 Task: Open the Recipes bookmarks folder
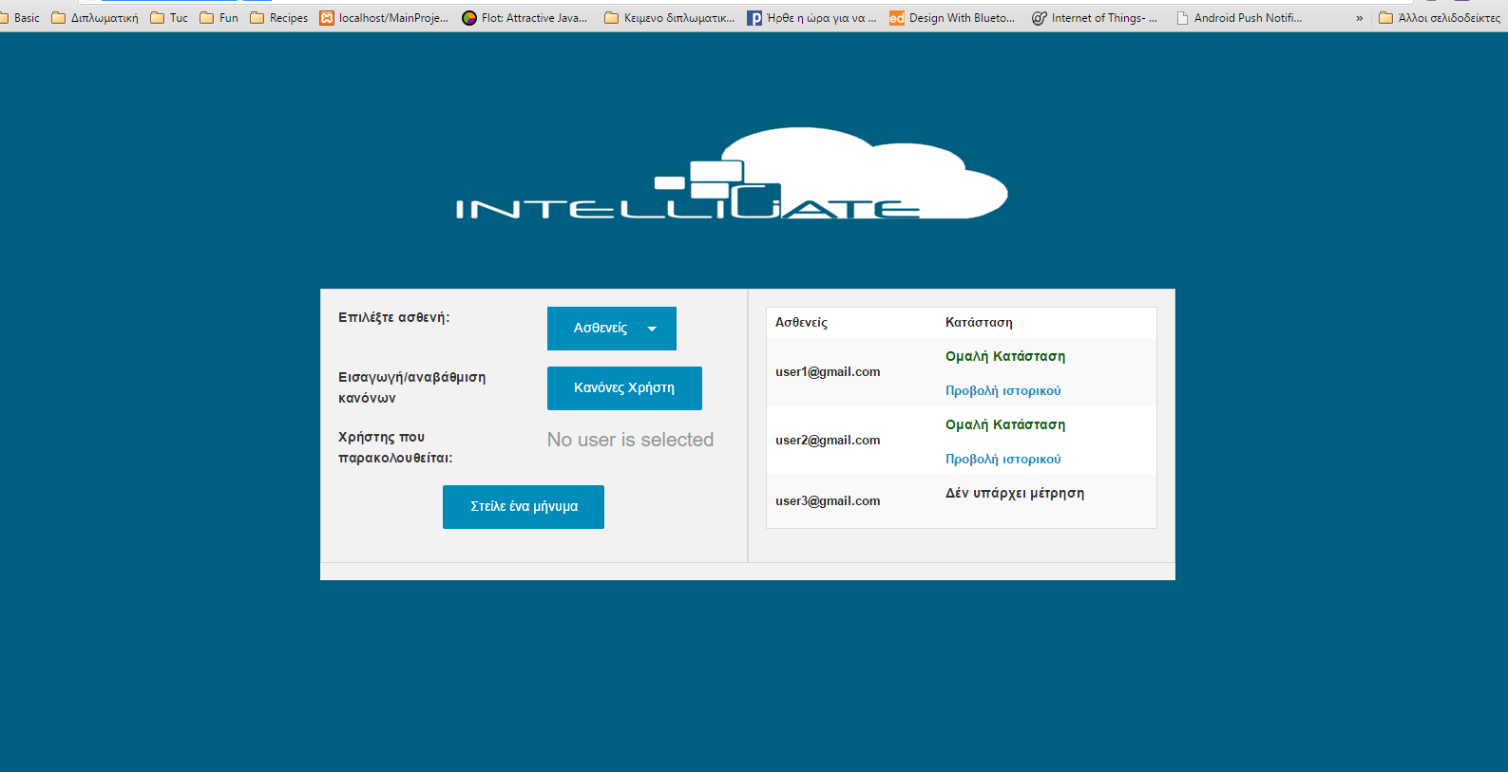[x=279, y=18]
